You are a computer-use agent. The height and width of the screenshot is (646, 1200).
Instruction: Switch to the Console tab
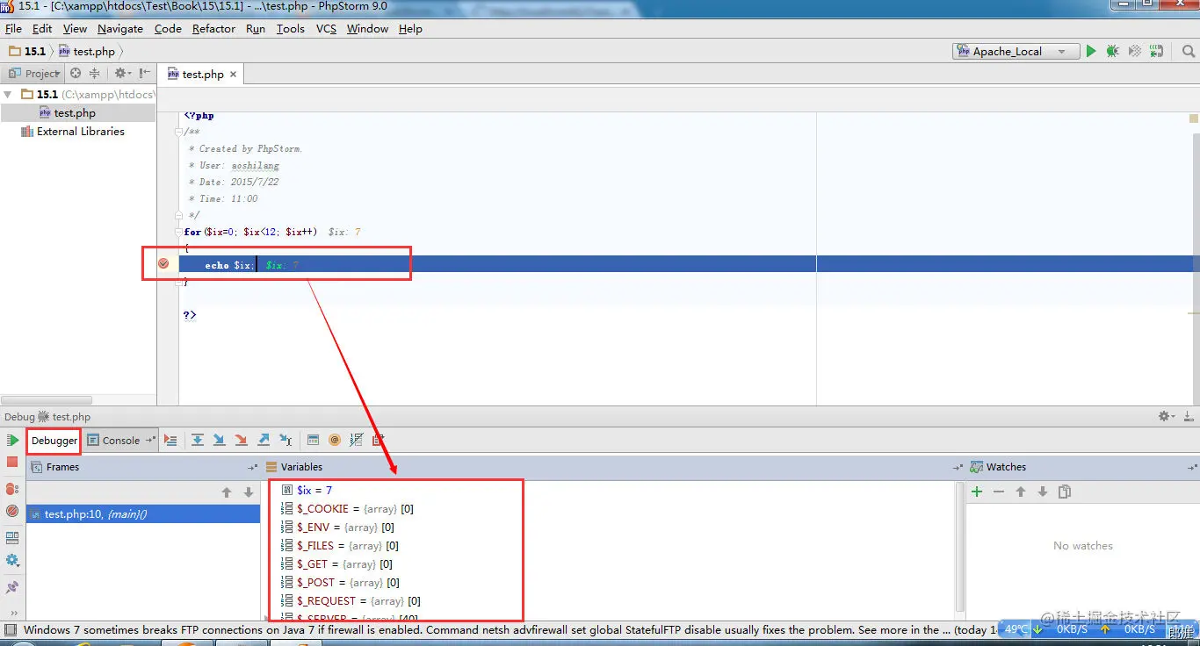[x=121, y=441]
